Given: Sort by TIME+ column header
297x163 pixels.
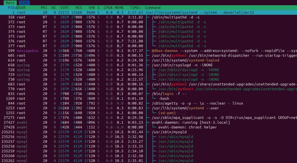Looking at the screenshot, I should point(135,8).
